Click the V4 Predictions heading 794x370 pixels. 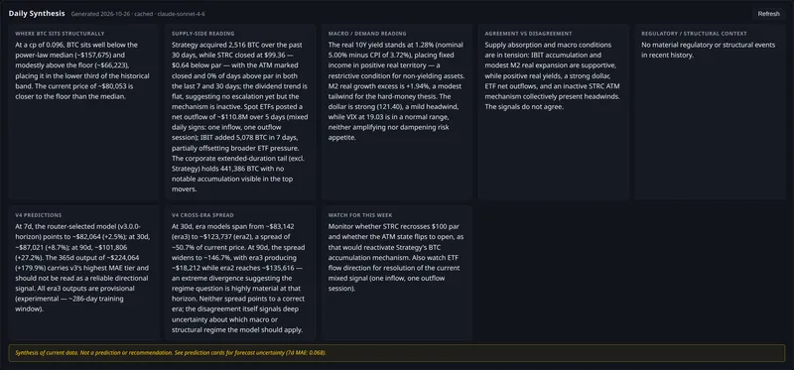pyautogui.click(x=39, y=215)
